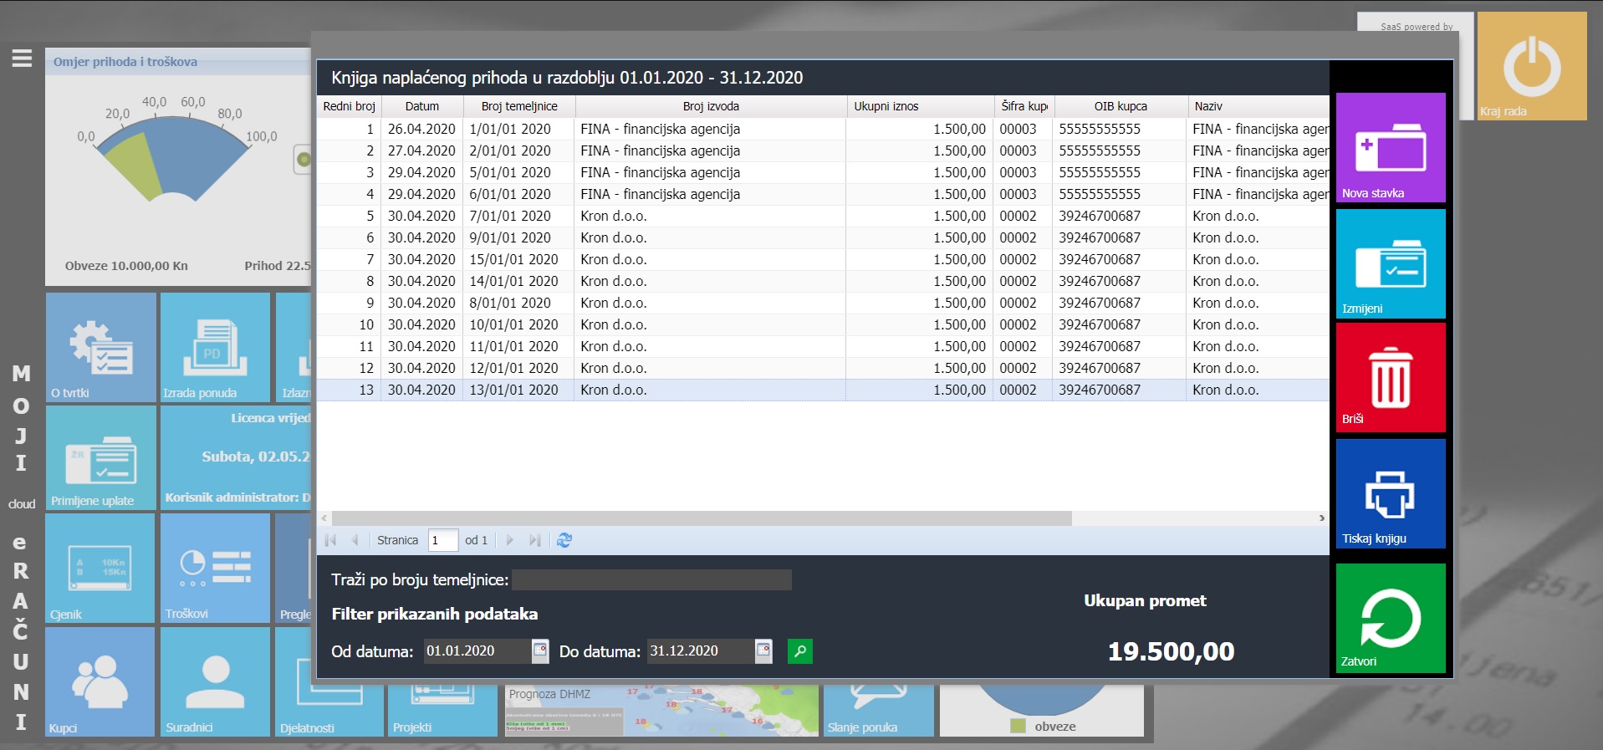This screenshot has height=750, width=1603.
Task: Select row with temeljnica 13/01/01 2020
Action: click(x=823, y=390)
